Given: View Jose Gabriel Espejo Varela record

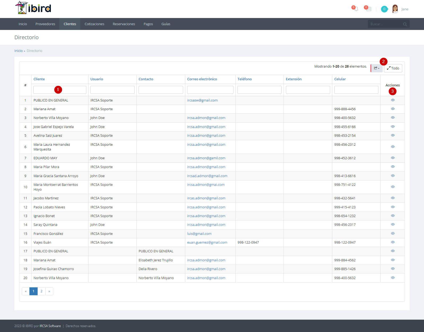Looking at the screenshot, I should [393, 127].
